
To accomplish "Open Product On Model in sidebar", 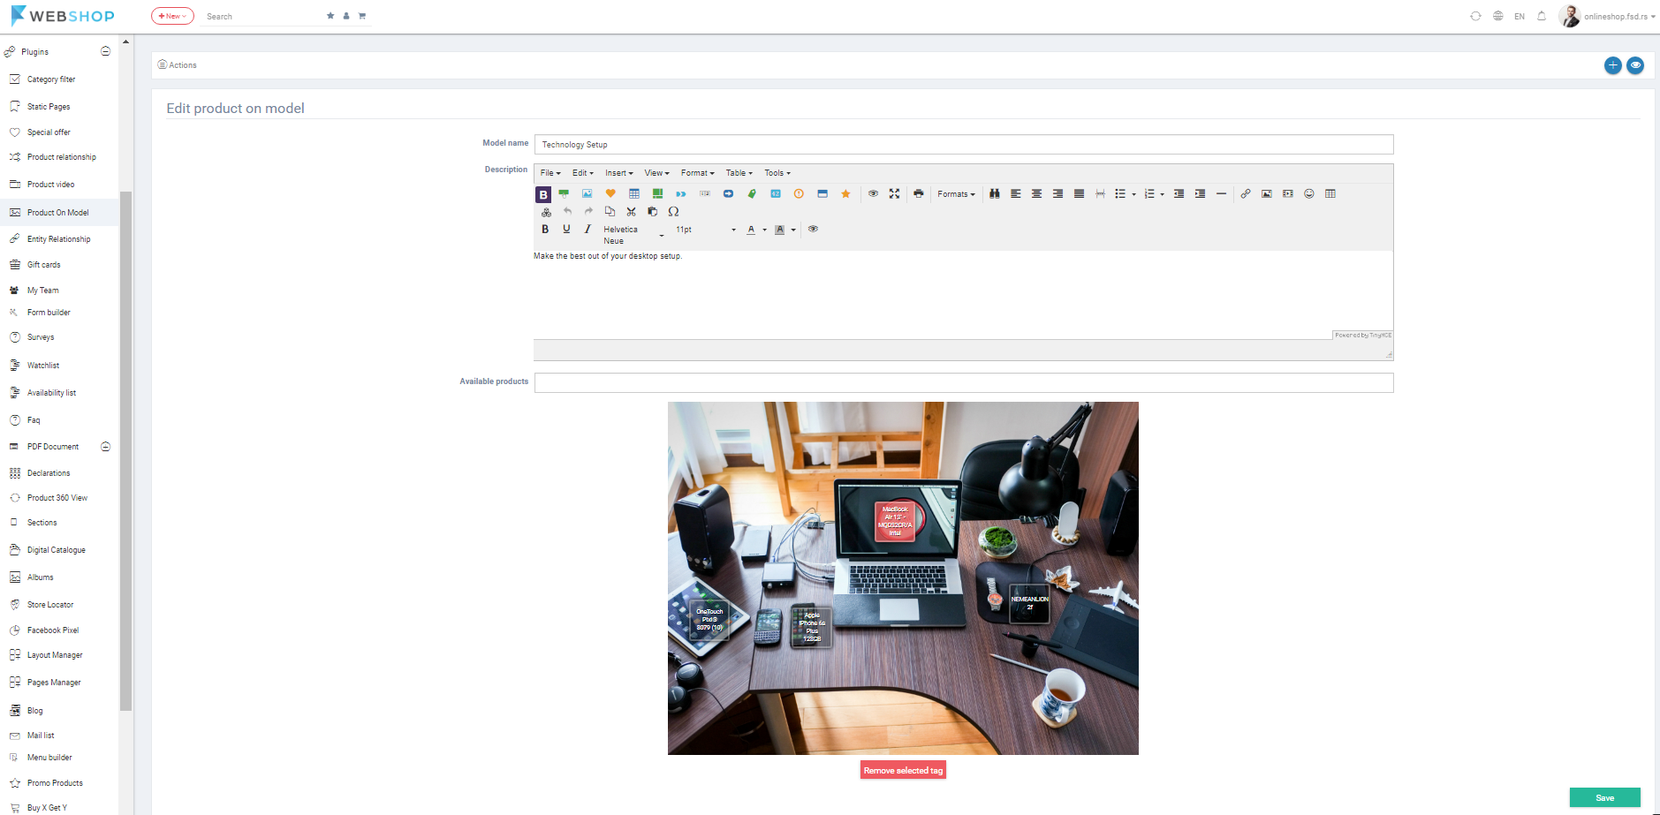I will tap(58, 213).
